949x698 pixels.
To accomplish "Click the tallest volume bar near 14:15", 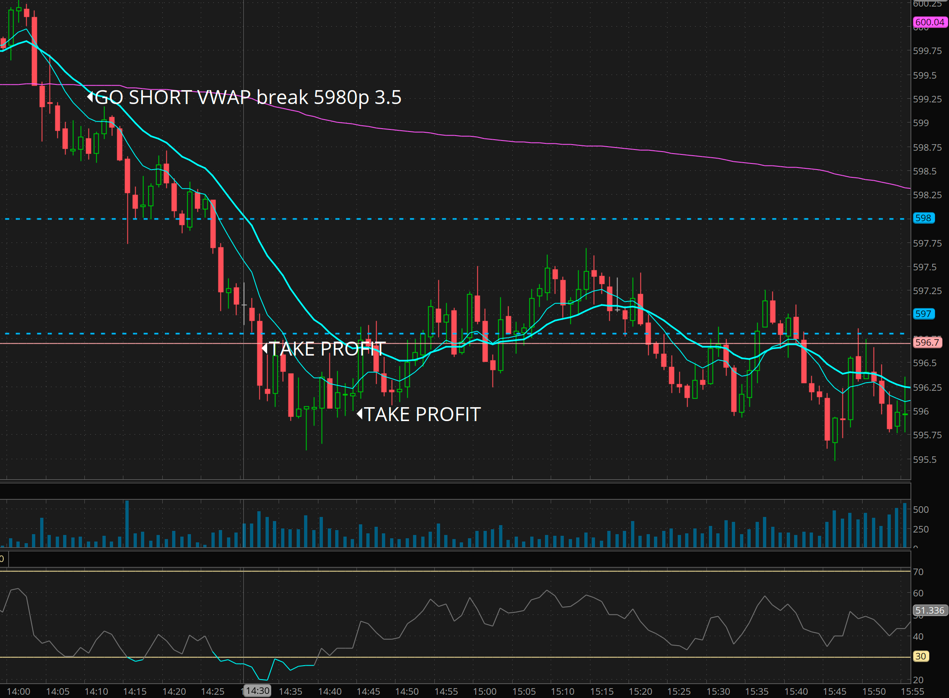I will [127, 524].
